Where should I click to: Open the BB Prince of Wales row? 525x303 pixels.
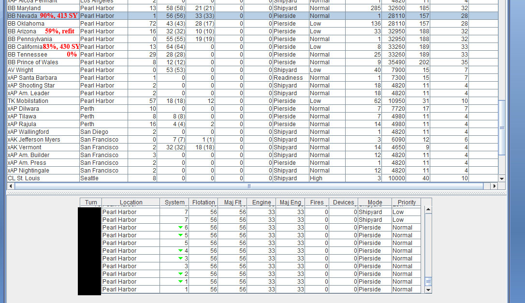pos(252,62)
